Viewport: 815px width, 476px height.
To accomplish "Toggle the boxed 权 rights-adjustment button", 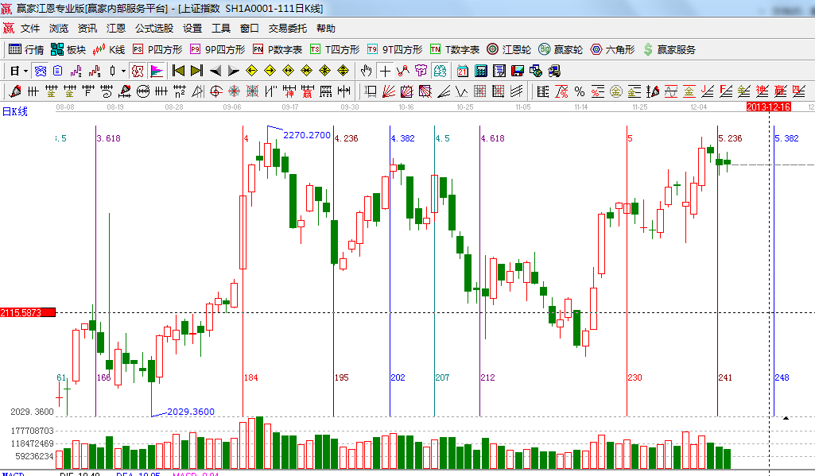I will (x=138, y=71).
